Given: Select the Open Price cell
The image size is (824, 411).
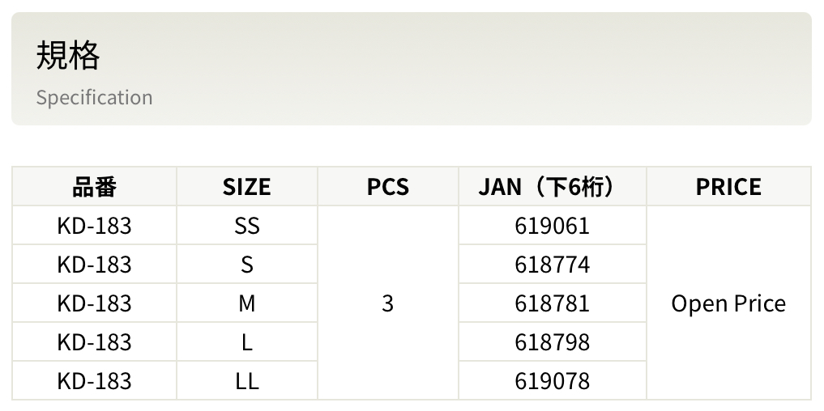Looking at the screenshot, I should (728, 303).
